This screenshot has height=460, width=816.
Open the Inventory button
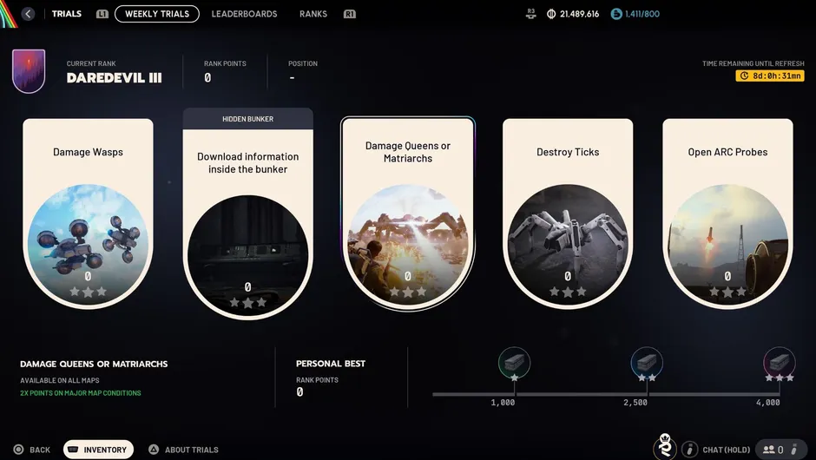[98, 450]
